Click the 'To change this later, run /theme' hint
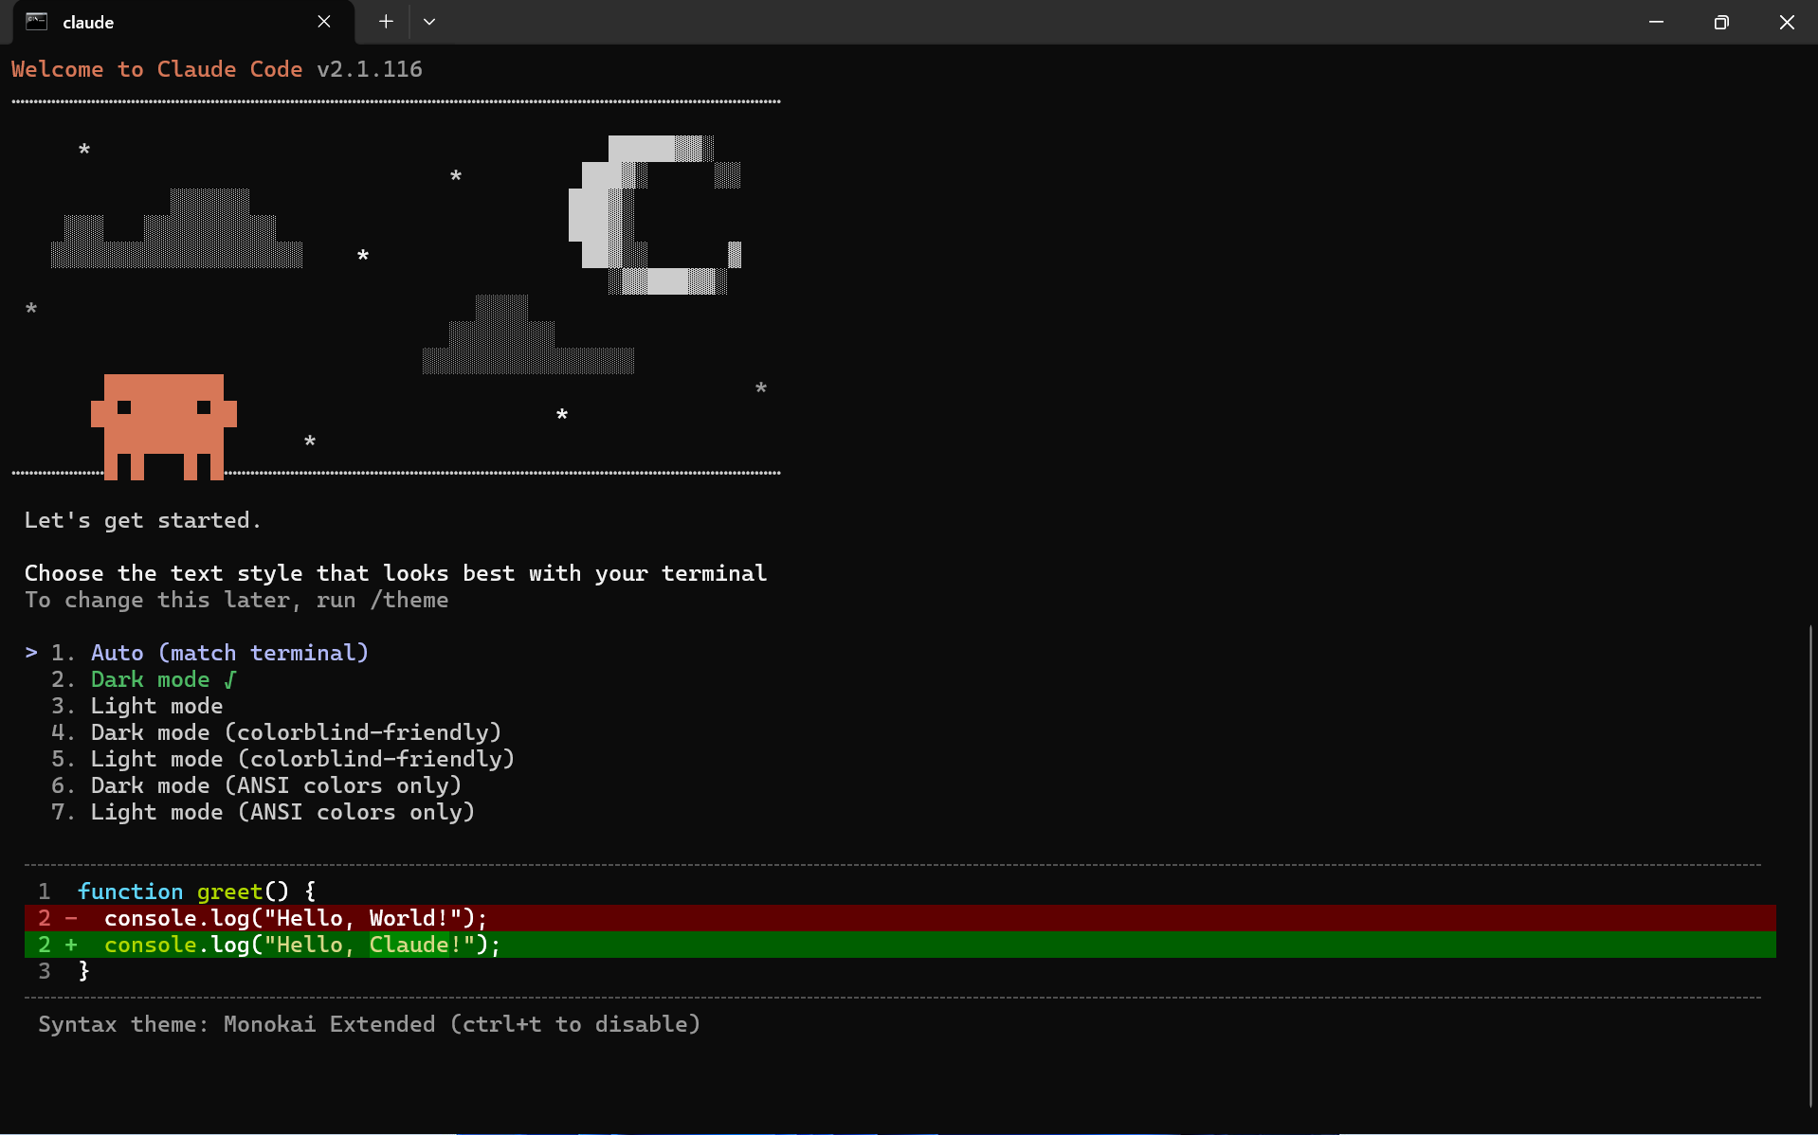The height and width of the screenshot is (1135, 1818). 236,600
